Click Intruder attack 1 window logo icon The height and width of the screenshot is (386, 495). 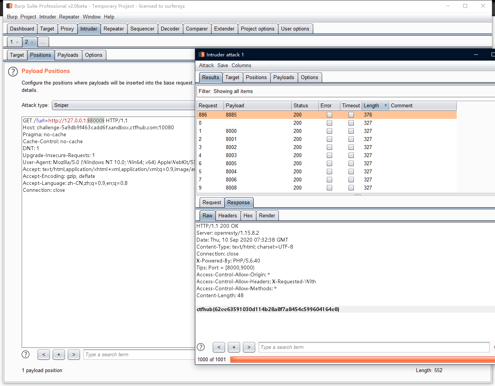[201, 54]
